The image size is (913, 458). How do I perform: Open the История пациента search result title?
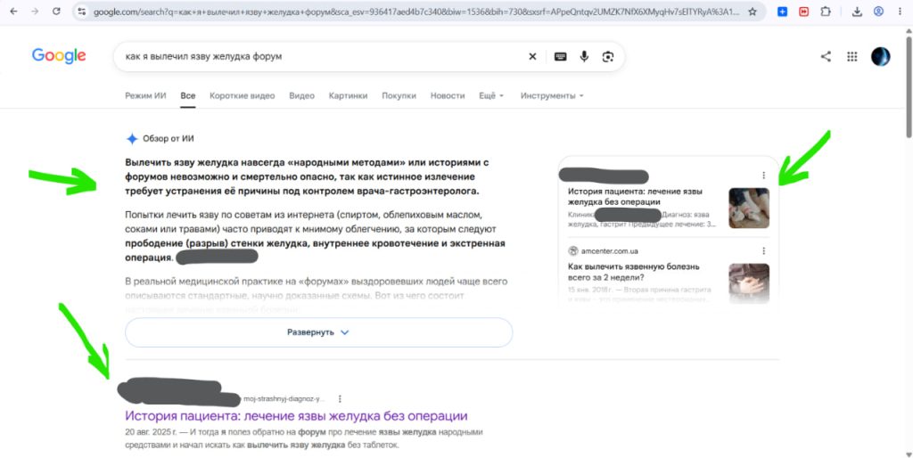296,416
